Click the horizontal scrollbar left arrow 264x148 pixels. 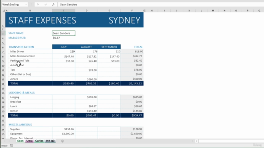tap(197, 141)
